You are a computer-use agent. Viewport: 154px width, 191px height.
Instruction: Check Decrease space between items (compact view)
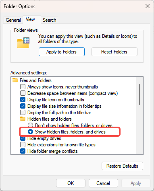pos(23,93)
